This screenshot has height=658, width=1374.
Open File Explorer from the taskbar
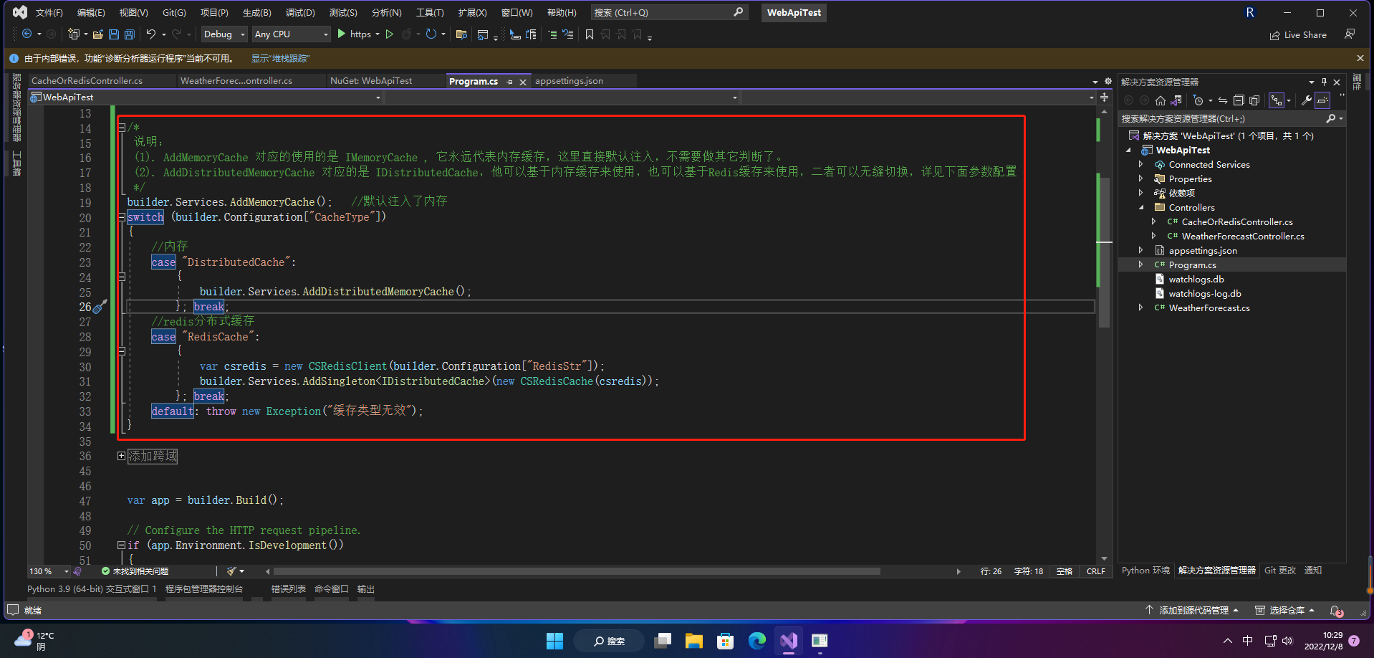(x=694, y=641)
